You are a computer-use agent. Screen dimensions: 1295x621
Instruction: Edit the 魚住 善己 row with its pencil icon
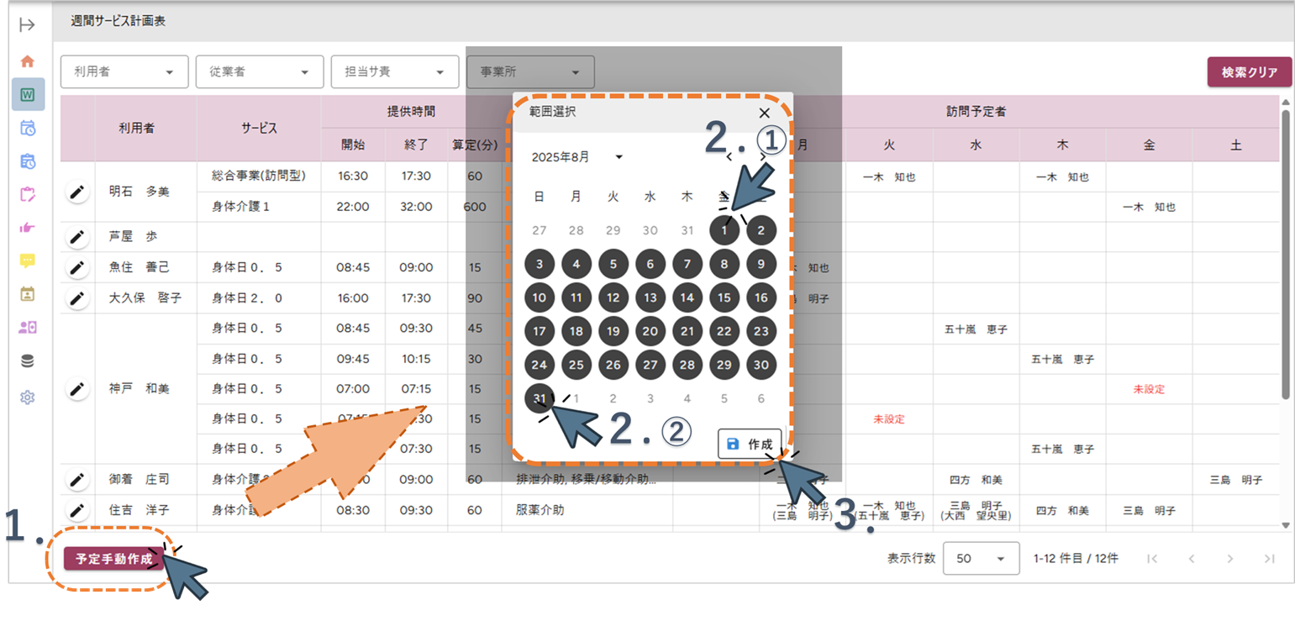77,268
